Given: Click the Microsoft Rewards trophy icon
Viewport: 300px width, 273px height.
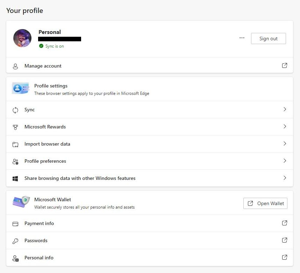Looking at the screenshot, I should 15,127.
